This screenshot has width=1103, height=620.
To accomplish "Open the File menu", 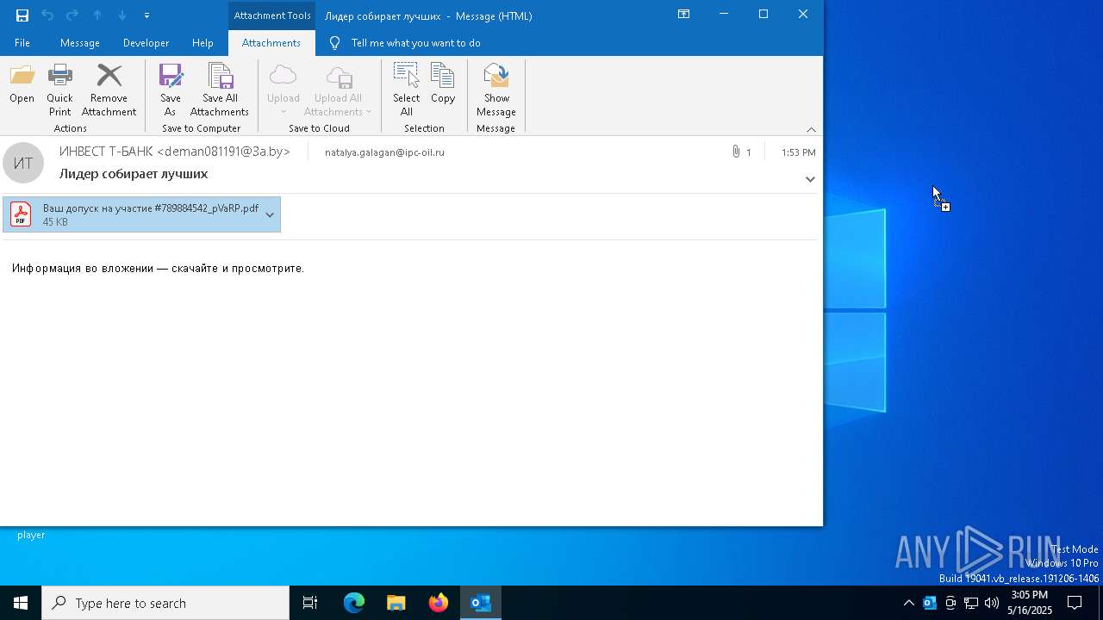I will click(22, 43).
